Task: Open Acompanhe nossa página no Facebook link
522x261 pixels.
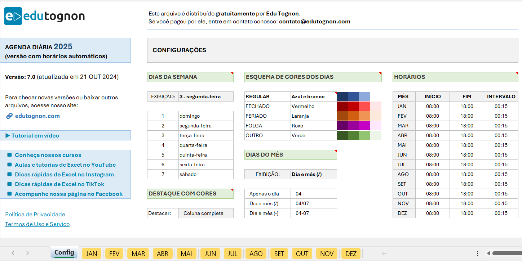Action: pos(69,194)
